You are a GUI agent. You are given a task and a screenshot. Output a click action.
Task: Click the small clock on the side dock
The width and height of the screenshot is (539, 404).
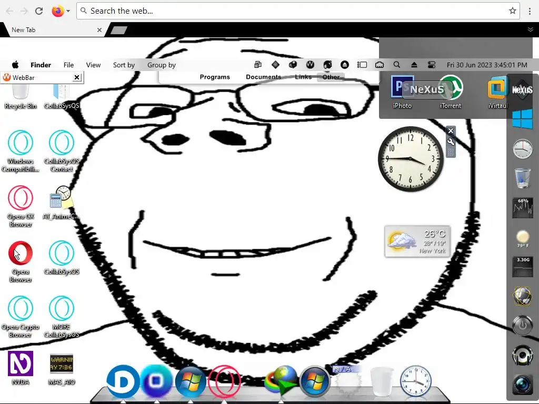[x=523, y=149]
